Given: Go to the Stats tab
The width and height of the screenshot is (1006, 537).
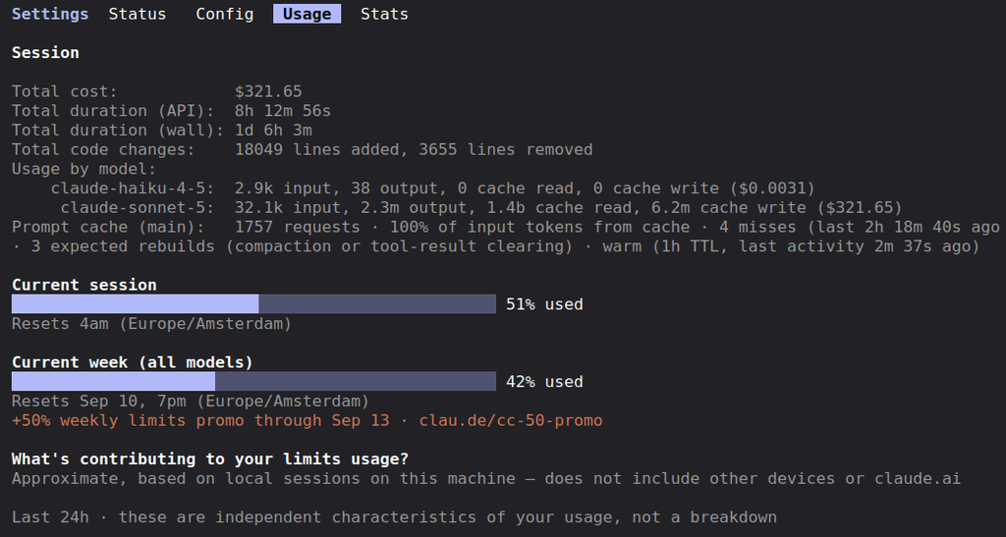Looking at the screenshot, I should pyautogui.click(x=384, y=14).
